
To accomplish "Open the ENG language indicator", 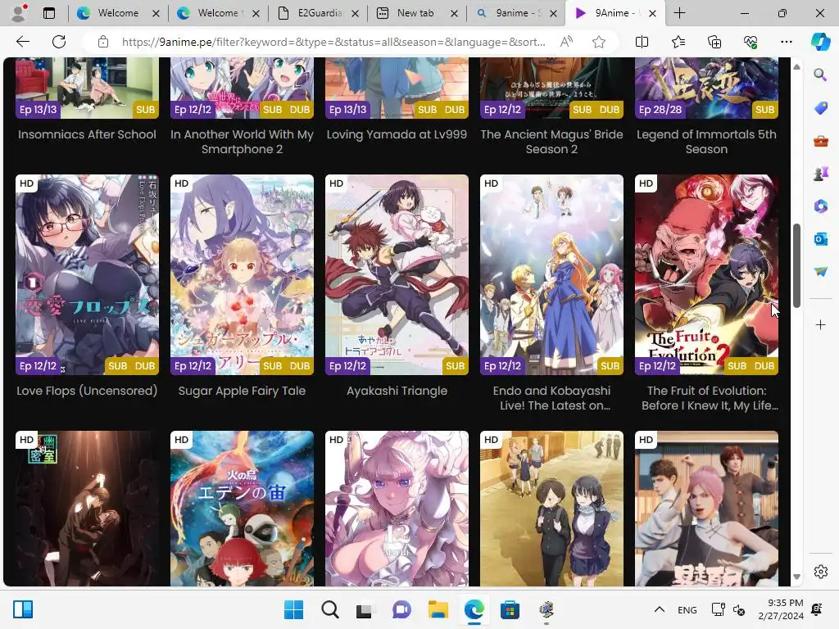I will pyautogui.click(x=687, y=609).
